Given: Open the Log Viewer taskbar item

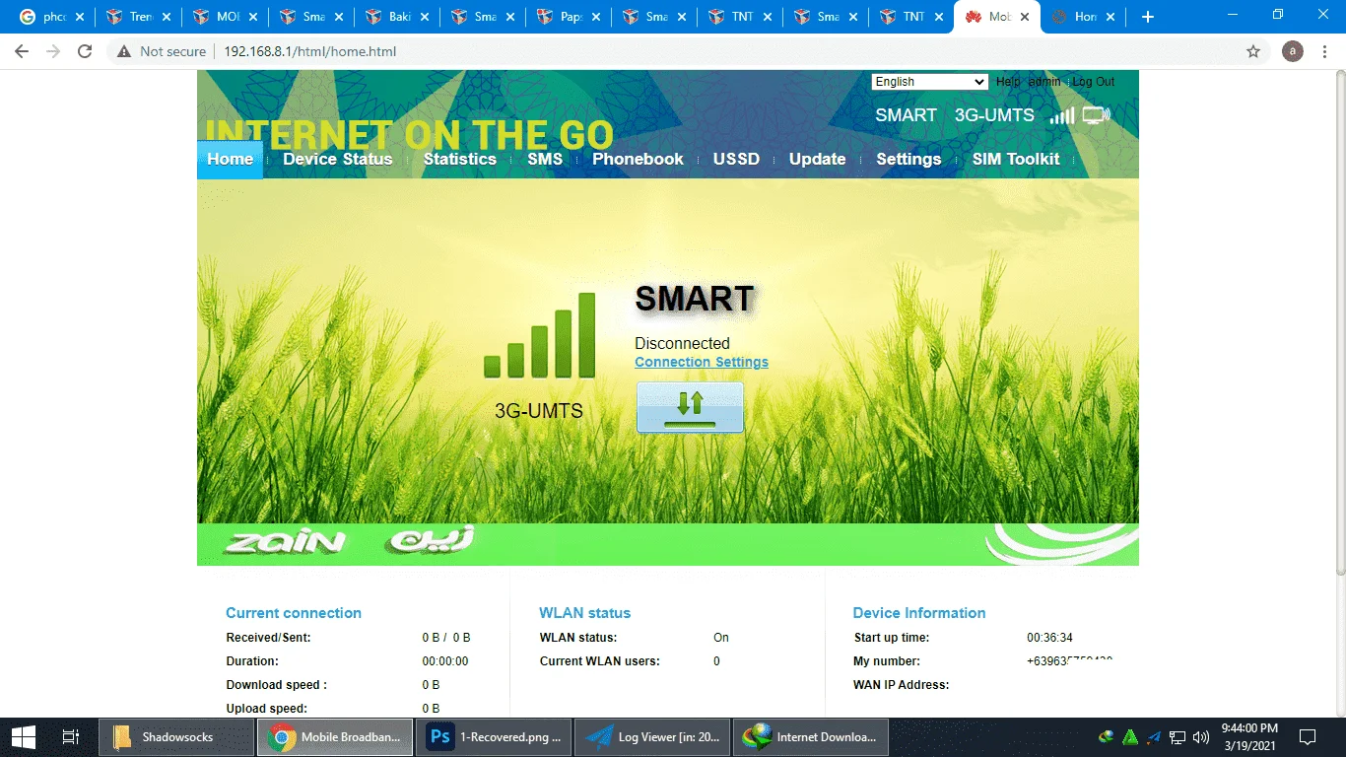Looking at the screenshot, I should click(652, 736).
